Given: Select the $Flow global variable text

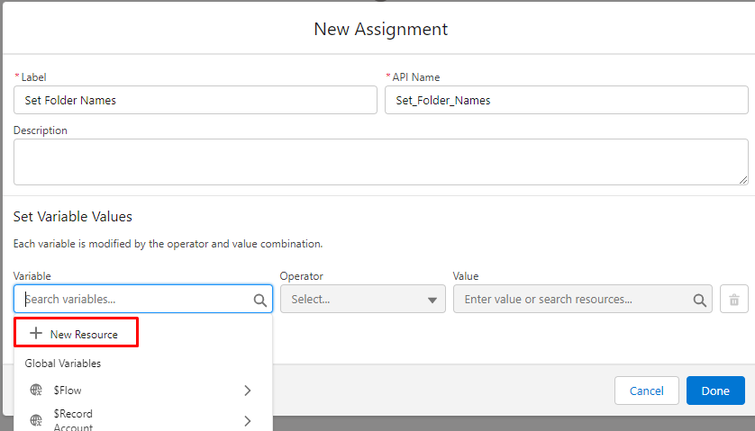Looking at the screenshot, I should point(68,391).
